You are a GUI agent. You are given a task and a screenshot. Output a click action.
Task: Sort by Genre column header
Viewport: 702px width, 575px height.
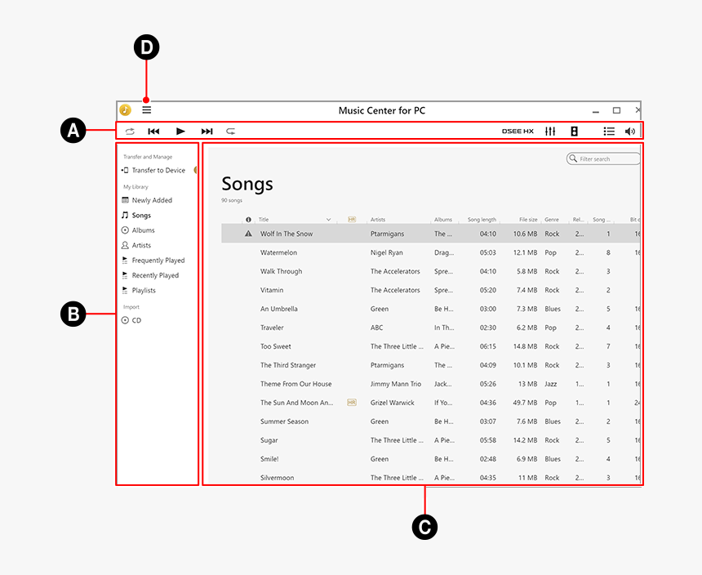[x=552, y=220]
